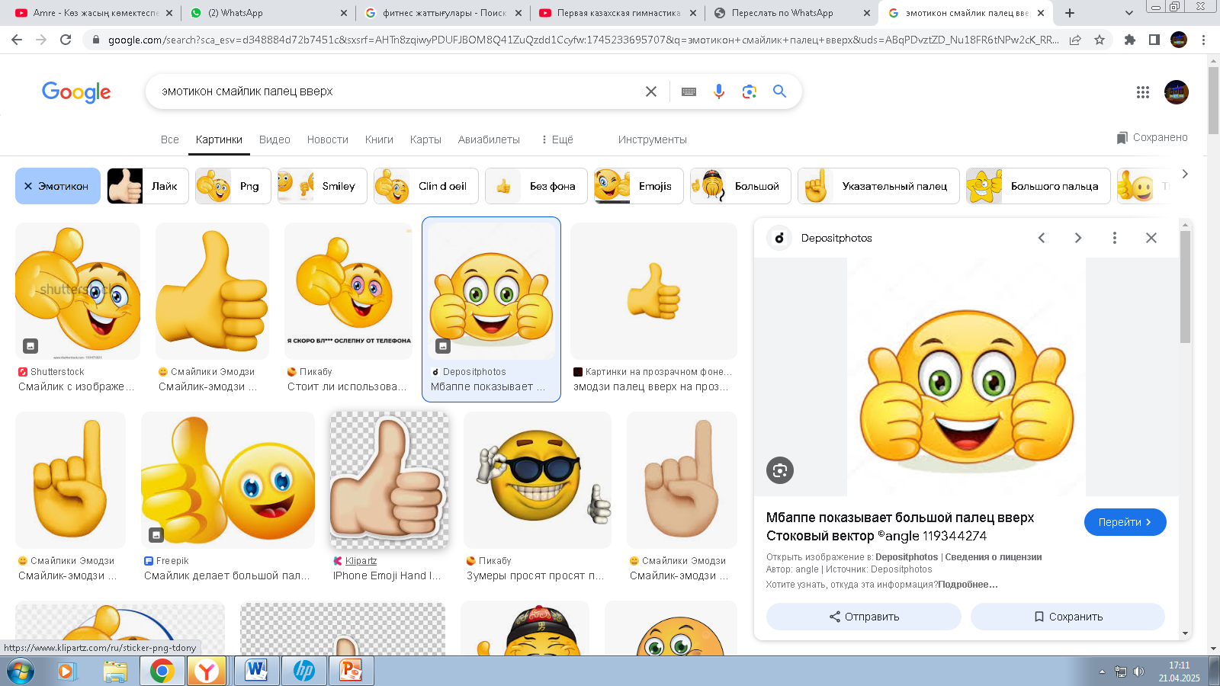Reload the current page
This screenshot has width=1220, height=686.
(66, 40)
